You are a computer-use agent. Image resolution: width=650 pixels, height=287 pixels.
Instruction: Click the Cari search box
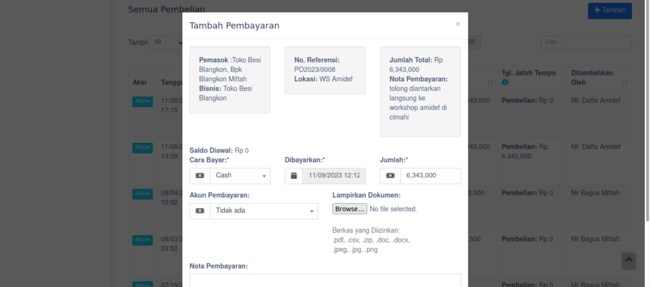point(586,43)
